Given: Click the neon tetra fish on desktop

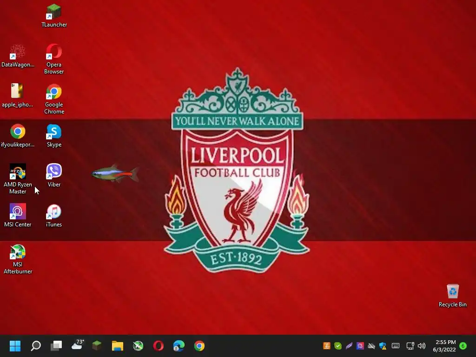Looking at the screenshot, I should coord(116,174).
